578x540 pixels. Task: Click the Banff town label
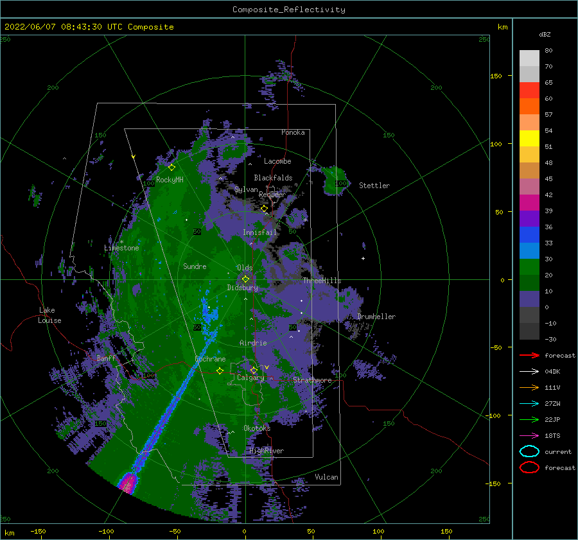pyautogui.click(x=106, y=358)
